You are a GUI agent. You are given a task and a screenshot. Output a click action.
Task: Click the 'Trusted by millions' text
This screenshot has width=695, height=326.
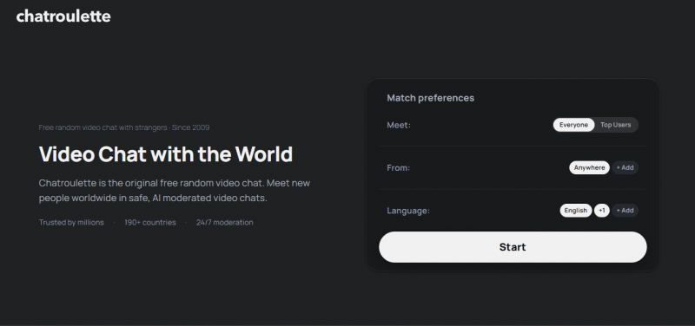pyautogui.click(x=71, y=223)
